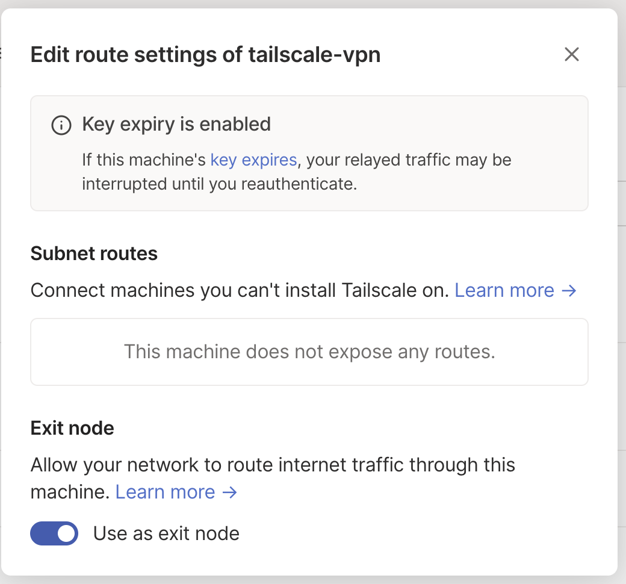
Task: Click the Key expiry is enabled heading
Action: click(x=176, y=124)
